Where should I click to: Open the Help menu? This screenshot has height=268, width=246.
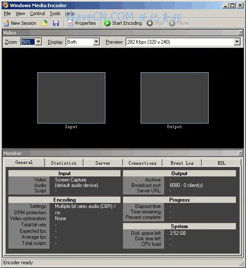point(70,13)
